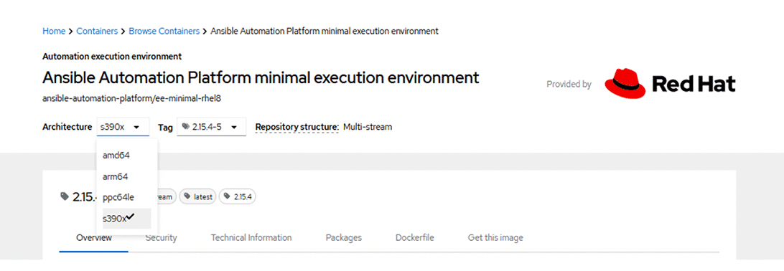Go to the Dockerfile tab
Viewport: 784px width, 271px height.
[414, 237]
